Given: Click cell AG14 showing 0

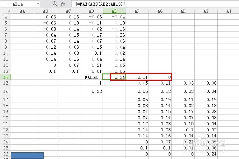Looking at the screenshot, I should [x=160, y=77].
